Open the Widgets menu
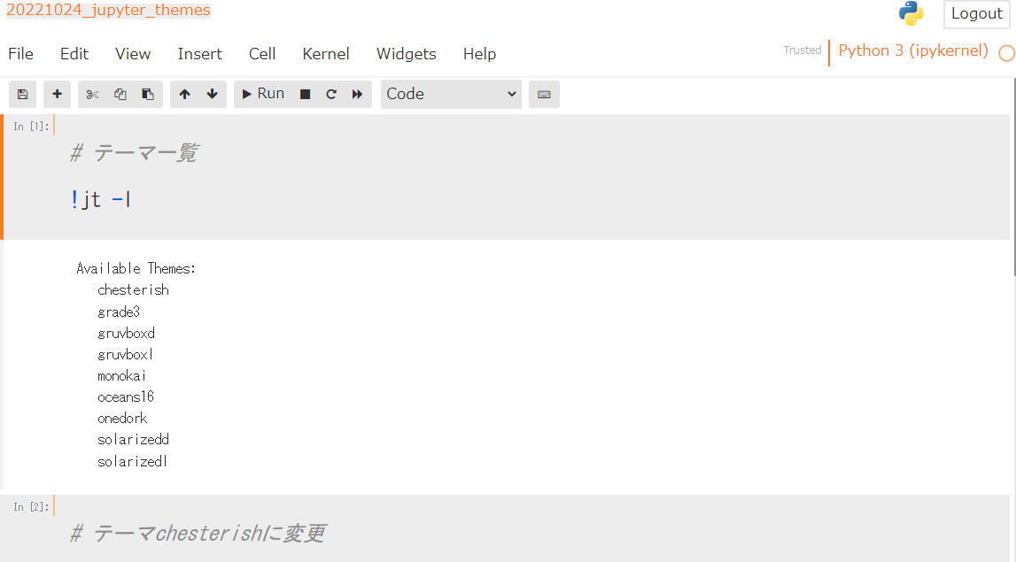The width and height of the screenshot is (1016, 562). point(406,54)
